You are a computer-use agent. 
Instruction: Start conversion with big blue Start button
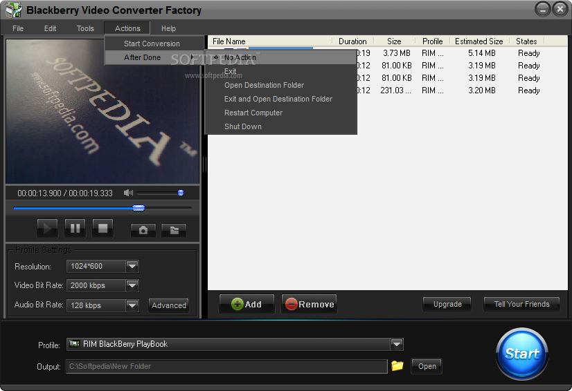point(522,353)
